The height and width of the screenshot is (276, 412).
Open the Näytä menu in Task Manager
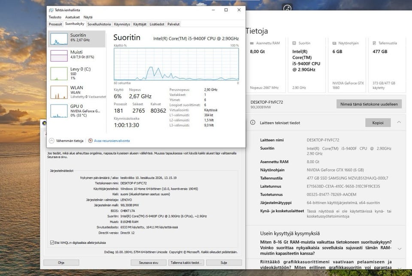[88, 17]
